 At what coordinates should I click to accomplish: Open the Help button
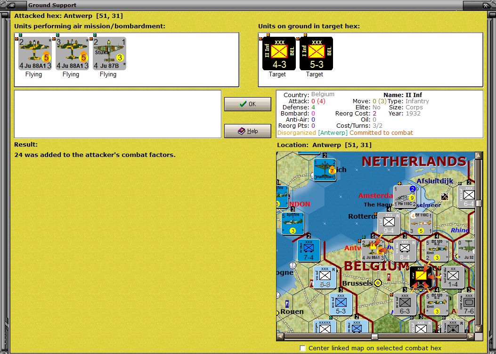[x=248, y=131]
